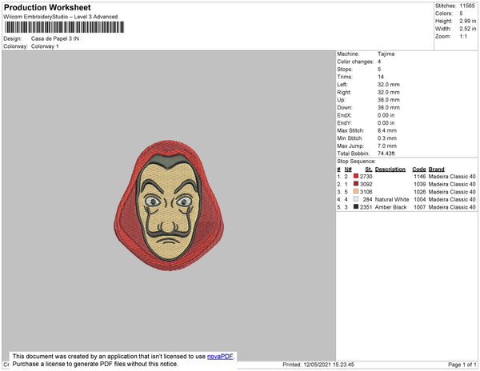Click the Code column header
This screenshot has height=371, width=480.
pyautogui.click(x=419, y=170)
